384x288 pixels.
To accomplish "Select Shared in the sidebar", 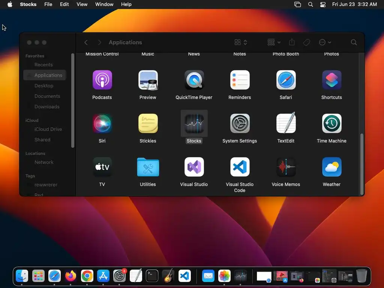I will click(x=45, y=139).
